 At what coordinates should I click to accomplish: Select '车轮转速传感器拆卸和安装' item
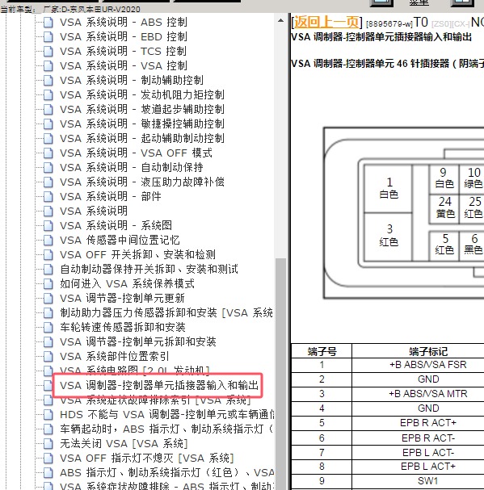coord(123,327)
